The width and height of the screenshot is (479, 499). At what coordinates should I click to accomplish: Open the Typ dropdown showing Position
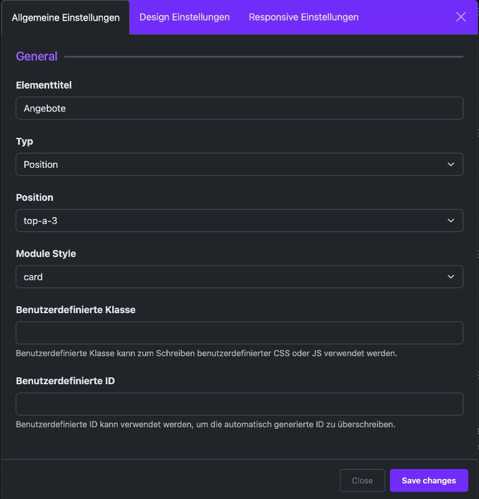239,165
